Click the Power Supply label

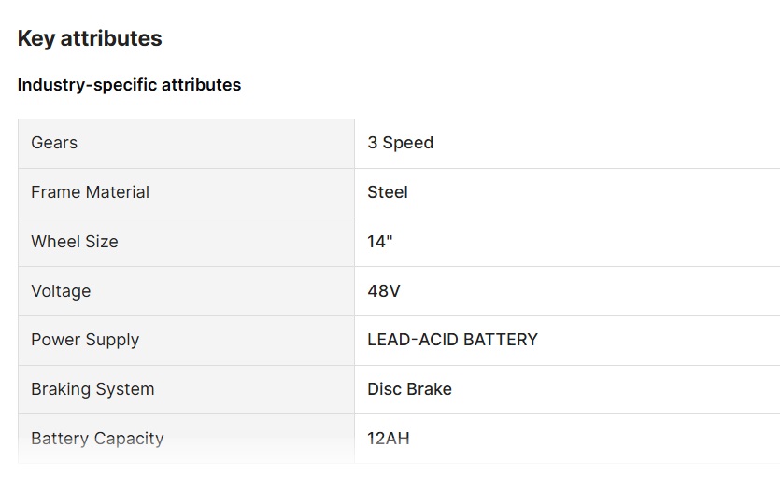[85, 340]
